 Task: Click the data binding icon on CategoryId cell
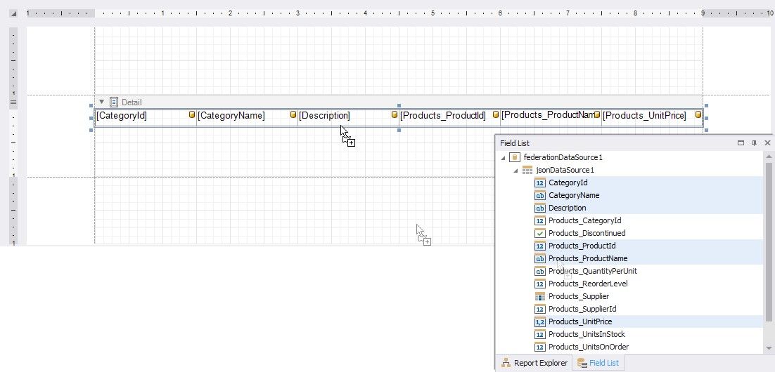[192, 114]
